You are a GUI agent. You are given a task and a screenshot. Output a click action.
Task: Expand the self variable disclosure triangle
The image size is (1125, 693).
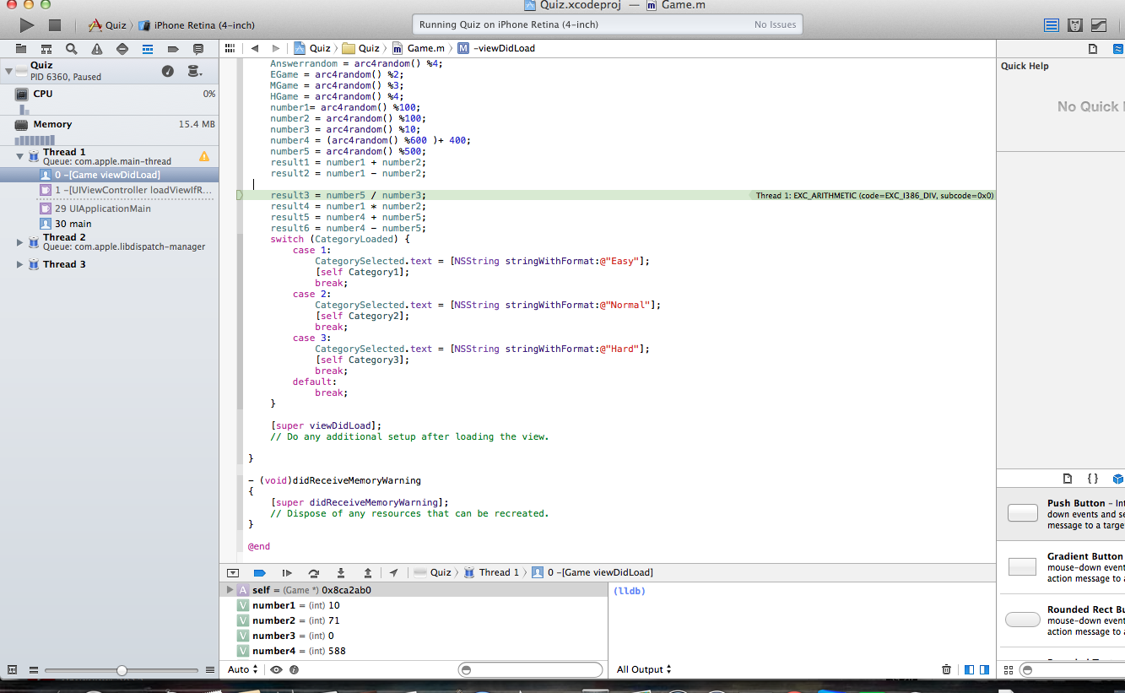[x=230, y=590]
